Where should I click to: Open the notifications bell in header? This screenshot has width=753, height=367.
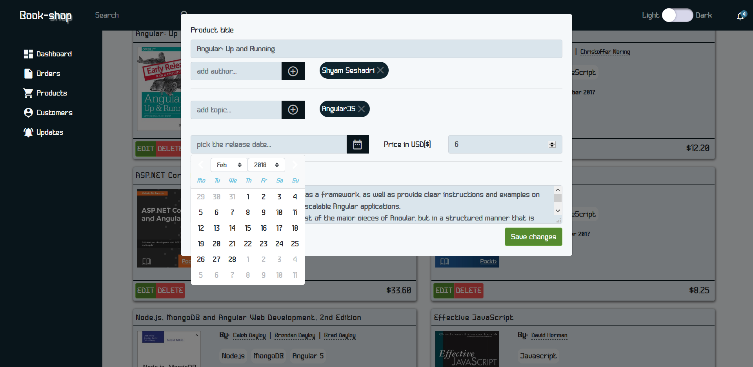(x=740, y=16)
